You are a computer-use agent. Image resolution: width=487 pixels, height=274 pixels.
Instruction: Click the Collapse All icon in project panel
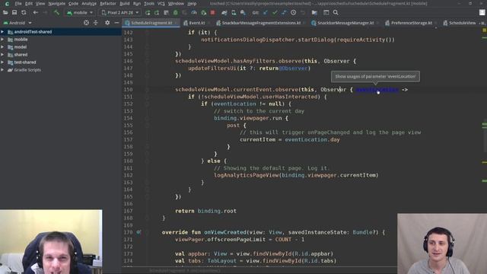click(x=96, y=23)
